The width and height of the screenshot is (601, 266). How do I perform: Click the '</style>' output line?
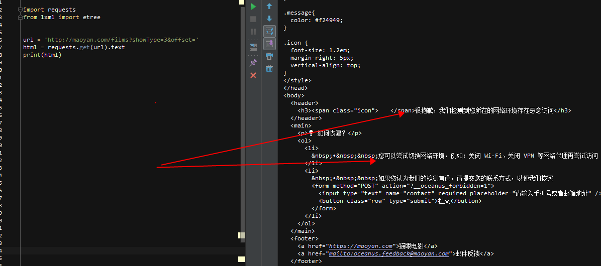(x=297, y=80)
